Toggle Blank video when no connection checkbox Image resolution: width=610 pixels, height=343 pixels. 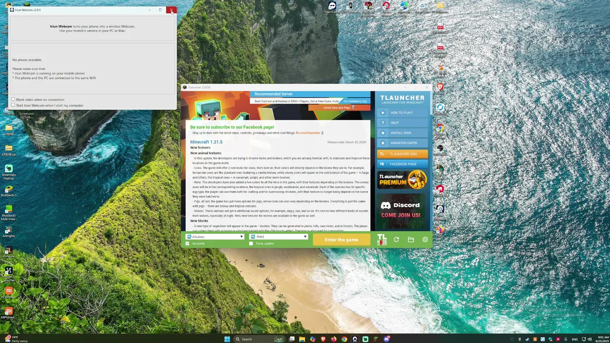pyautogui.click(x=13, y=100)
